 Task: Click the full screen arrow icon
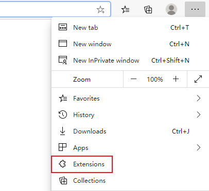point(198,79)
